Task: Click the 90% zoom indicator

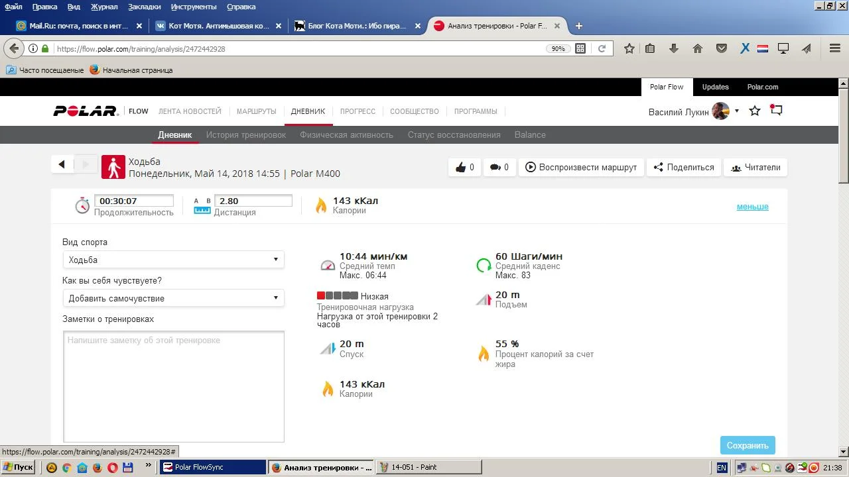Action: click(558, 48)
